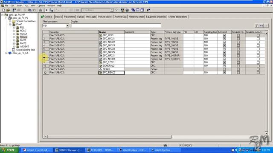Switch to S7-PLCSIM in taskbar
The height and width of the screenshot is (153, 273).
click(x=101, y=150)
